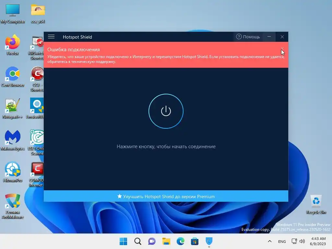Image resolution: width=332 pixels, height=249 pixels.
Task: Select the KillSwitch shortcut icon
Action: [x=37, y=48]
